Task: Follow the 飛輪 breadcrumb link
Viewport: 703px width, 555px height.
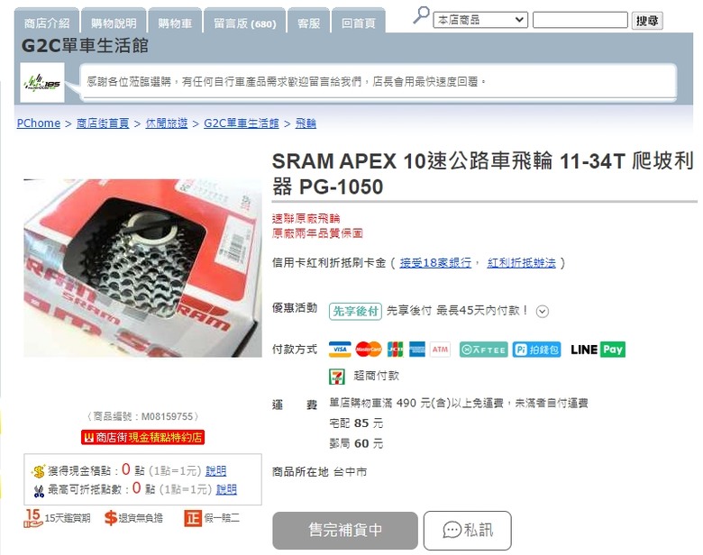Action: pyautogui.click(x=306, y=123)
